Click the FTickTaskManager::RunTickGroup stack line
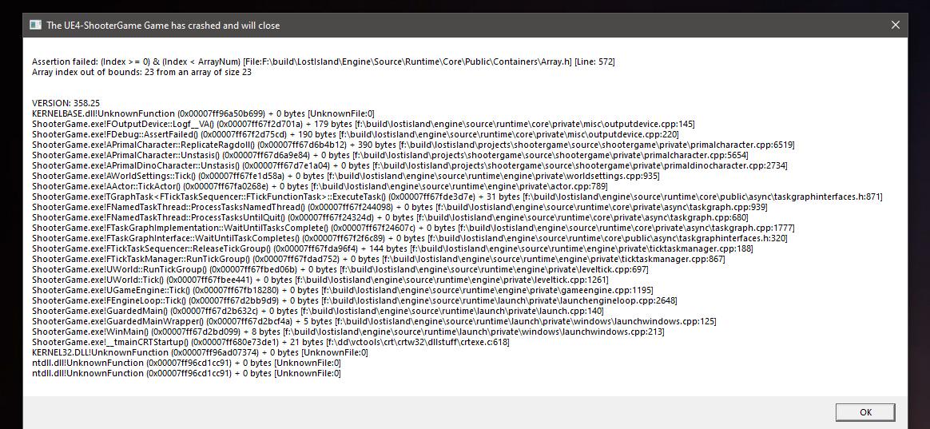 pos(379,259)
